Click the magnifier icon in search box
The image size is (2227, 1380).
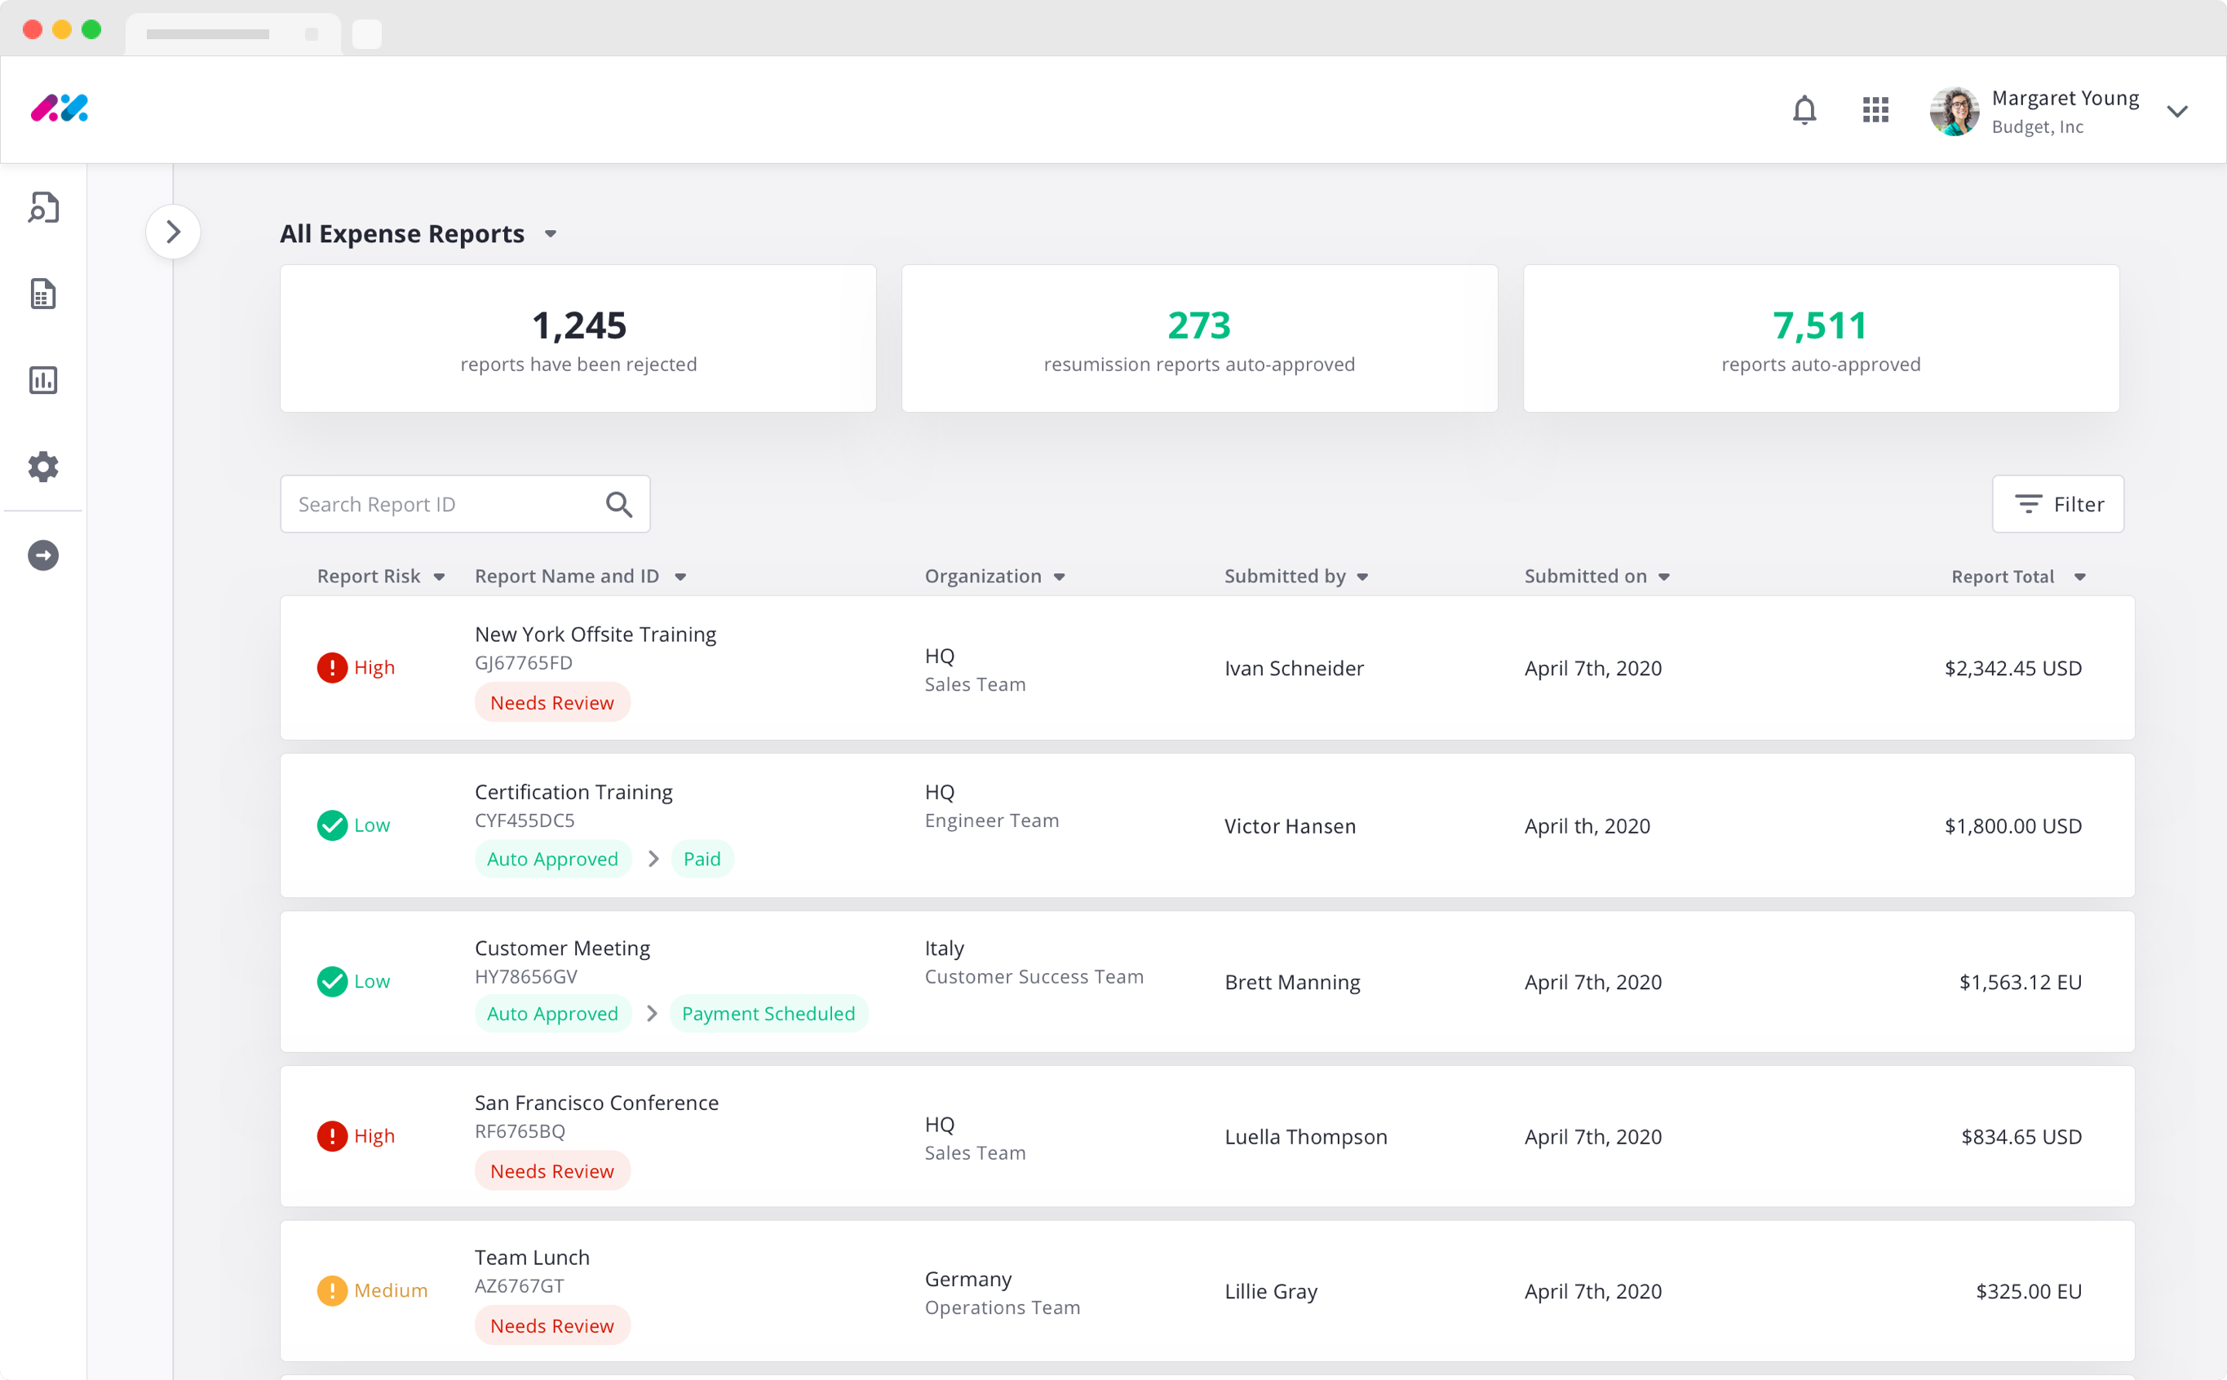pyautogui.click(x=619, y=504)
